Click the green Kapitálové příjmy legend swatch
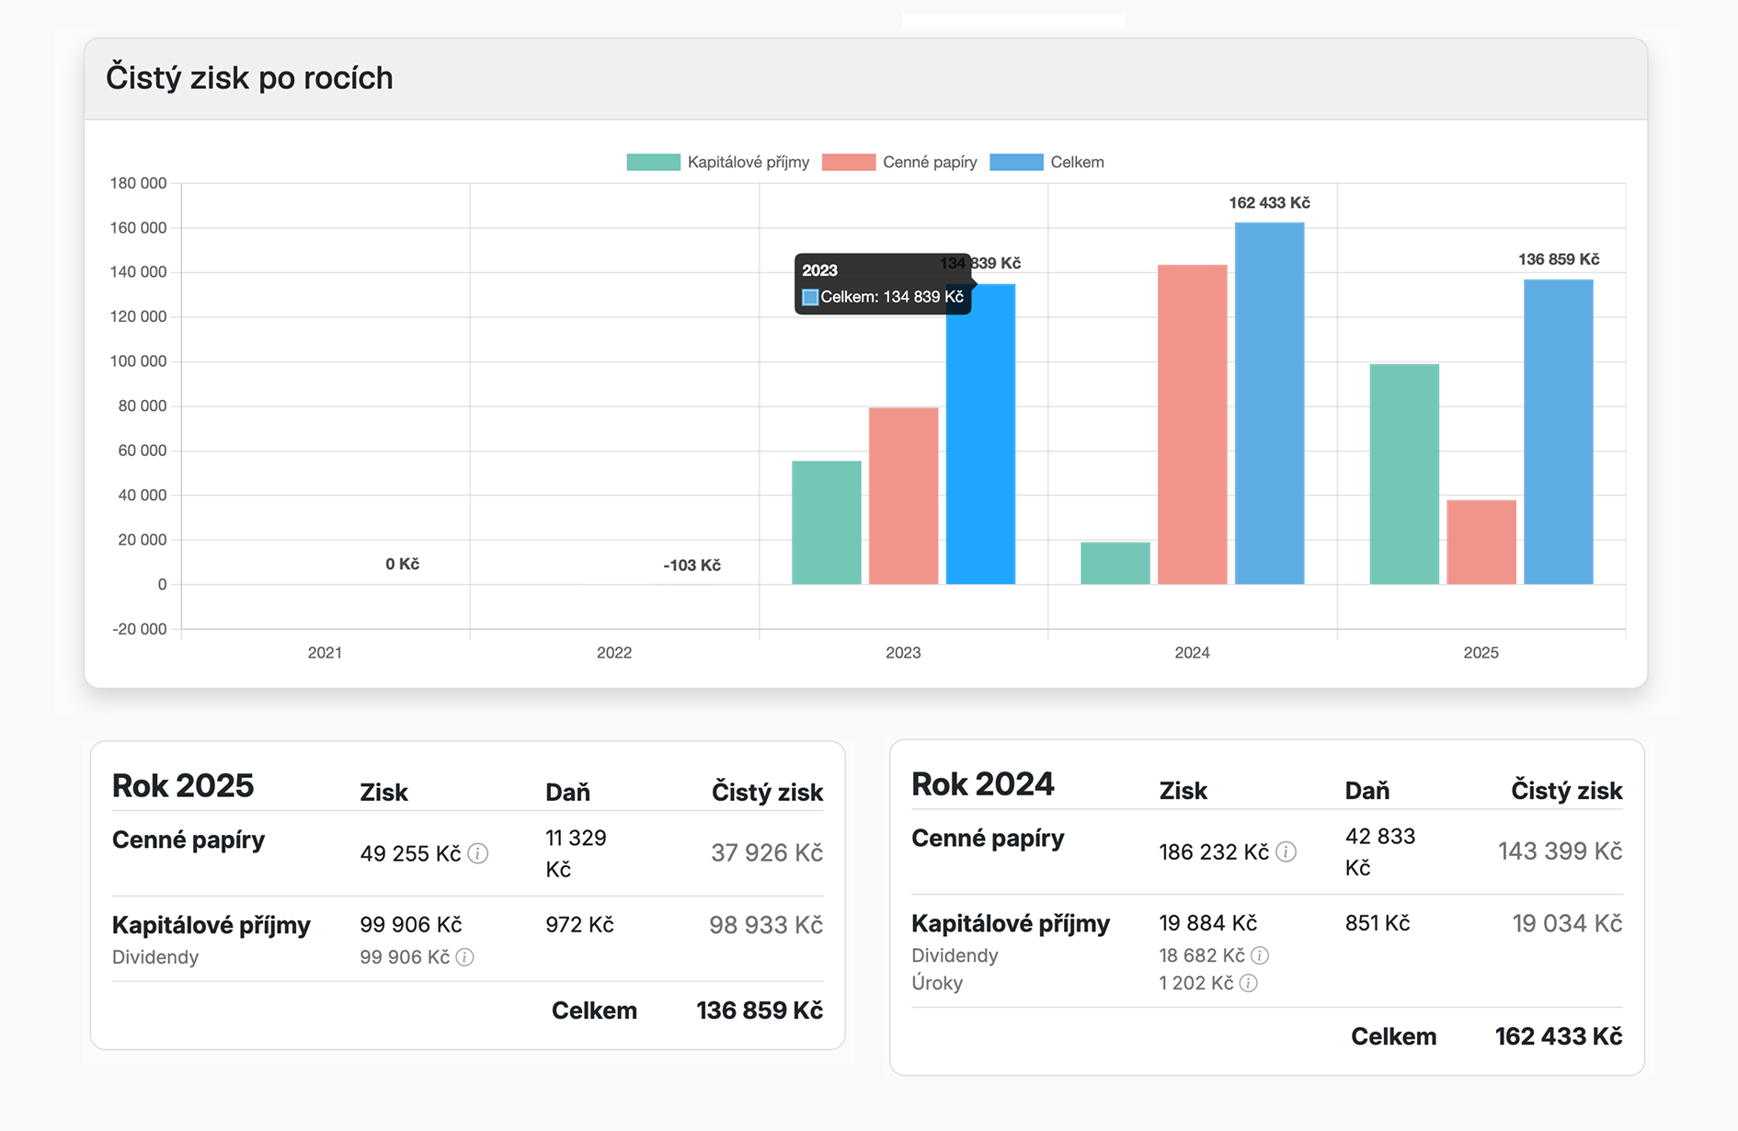 [654, 162]
